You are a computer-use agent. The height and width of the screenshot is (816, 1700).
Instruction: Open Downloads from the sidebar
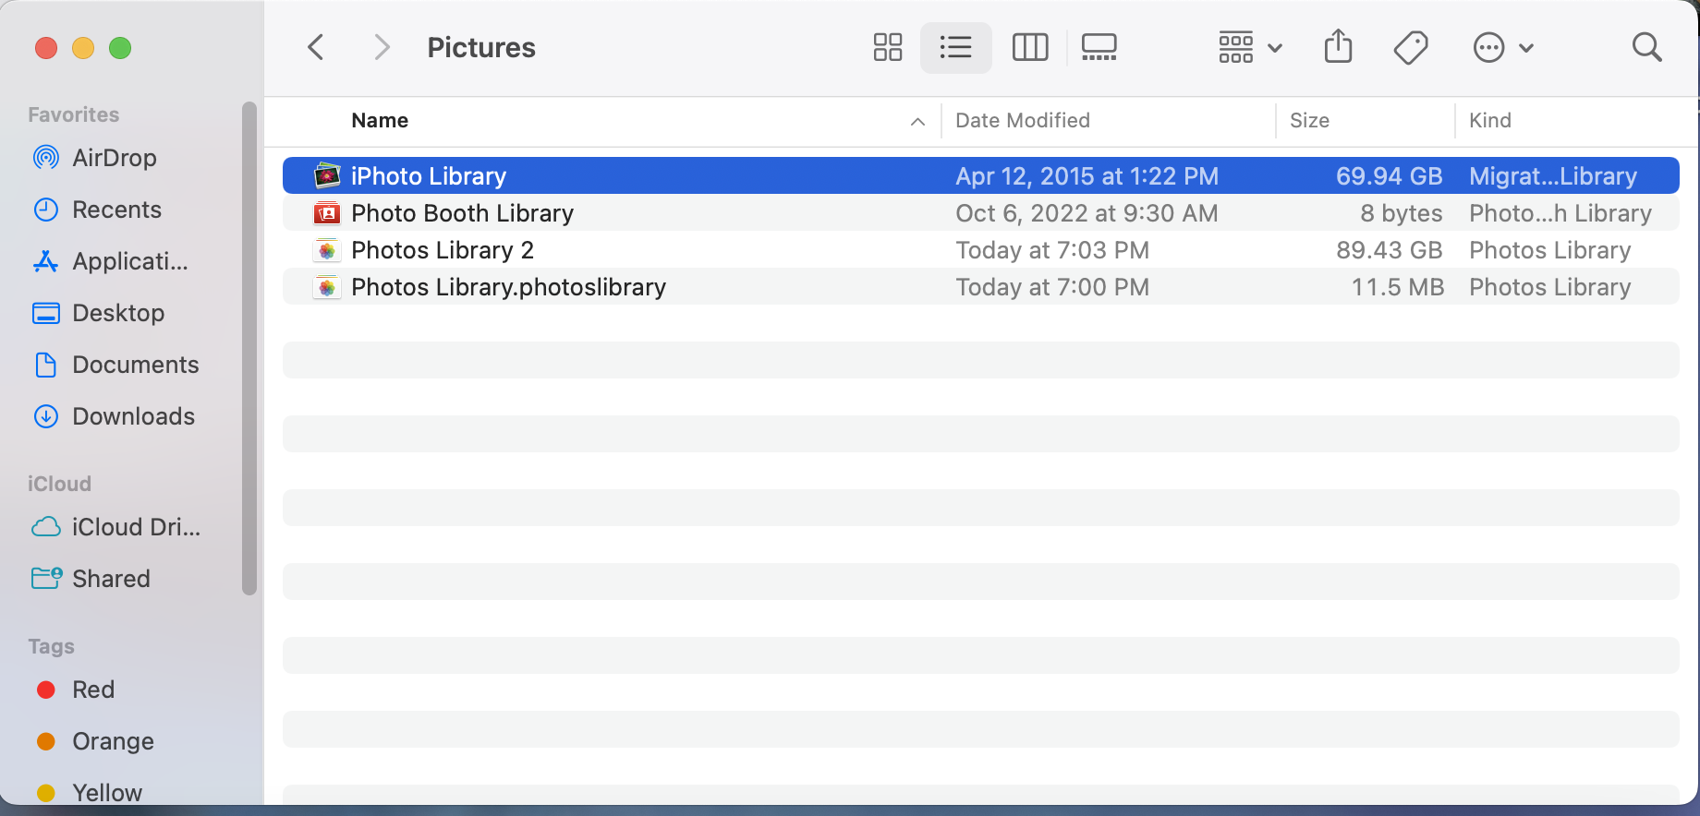point(133,416)
